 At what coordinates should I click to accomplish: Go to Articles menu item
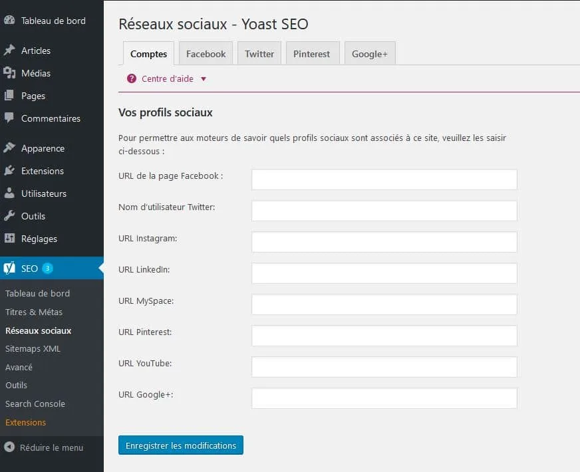36,51
